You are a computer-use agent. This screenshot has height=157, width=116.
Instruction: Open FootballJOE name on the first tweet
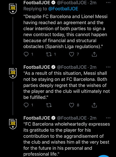(37, 3)
